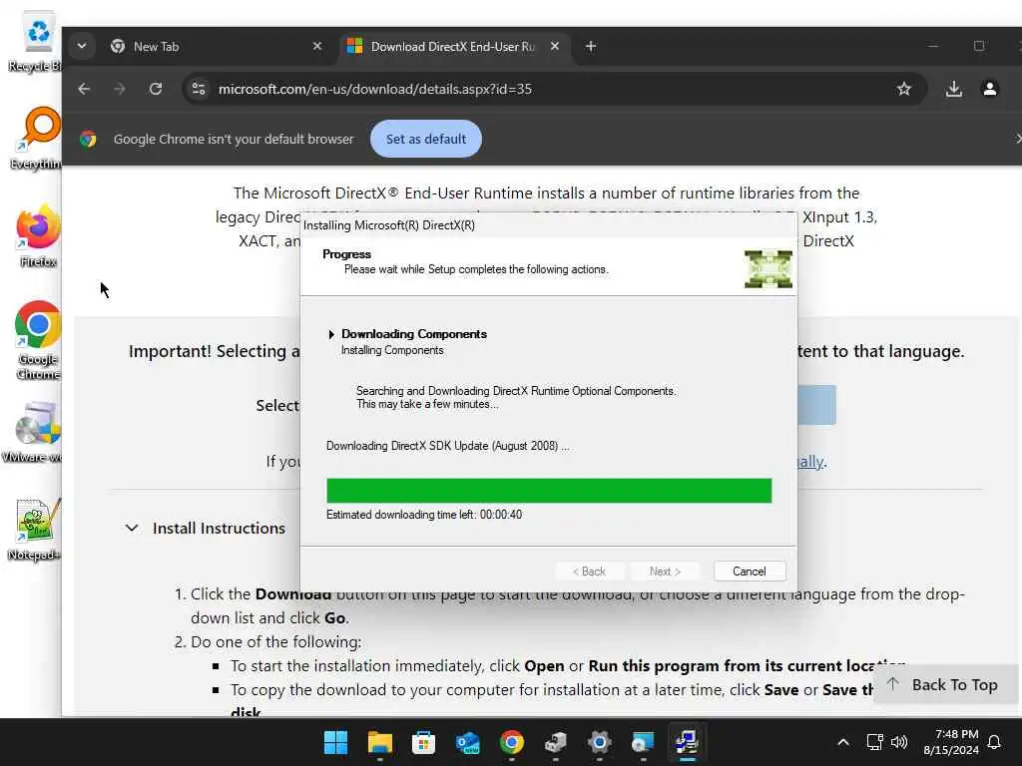The height and width of the screenshot is (766, 1022).
Task: Switch to the New Tab tab
Action: (x=216, y=46)
